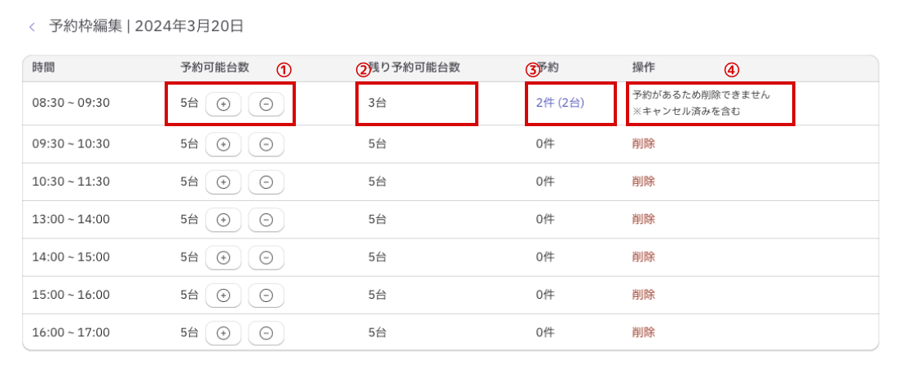This screenshot has width=903, height=372.
Task: Lower capacity of 16:00 ~ 17:00 slot
Action: [266, 332]
